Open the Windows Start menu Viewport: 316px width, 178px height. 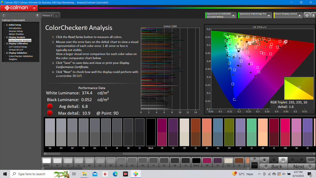pyautogui.click(x=5, y=174)
